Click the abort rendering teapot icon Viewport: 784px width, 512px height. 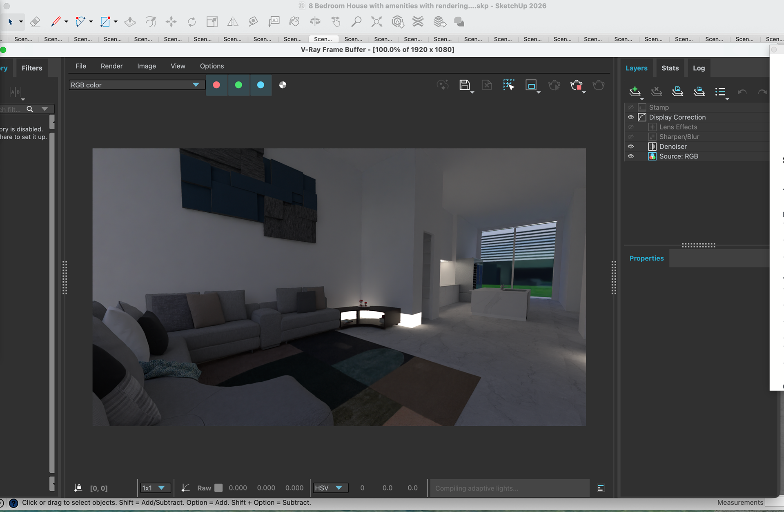click(576, 85)
